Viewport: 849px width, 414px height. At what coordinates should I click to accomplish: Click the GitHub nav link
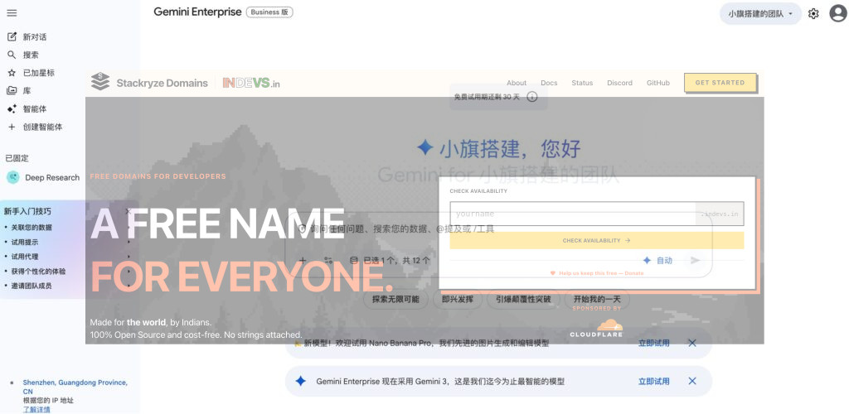657,83
